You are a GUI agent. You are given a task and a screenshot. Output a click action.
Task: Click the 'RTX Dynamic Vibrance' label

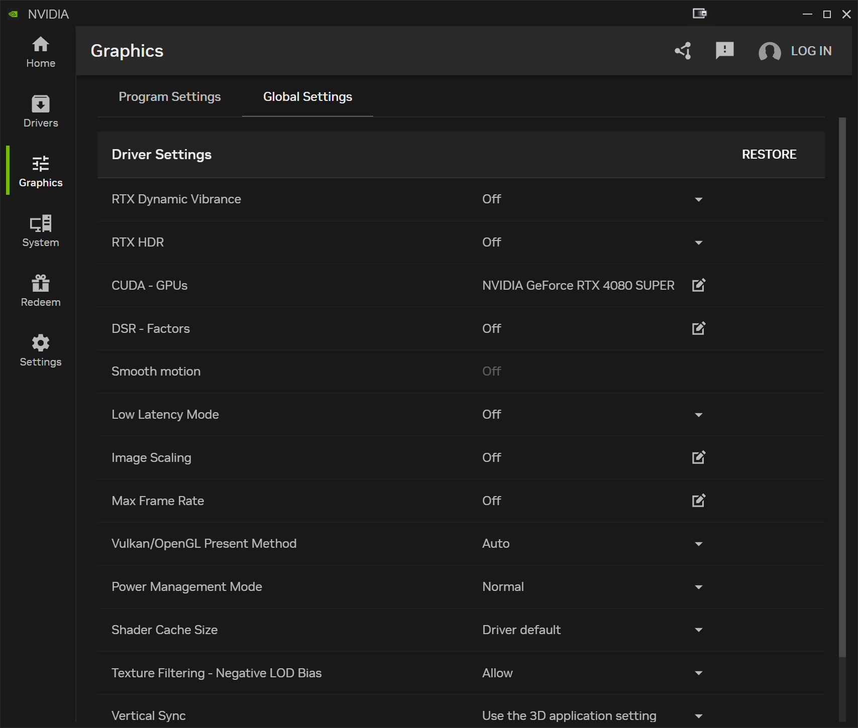coord(176,199)
